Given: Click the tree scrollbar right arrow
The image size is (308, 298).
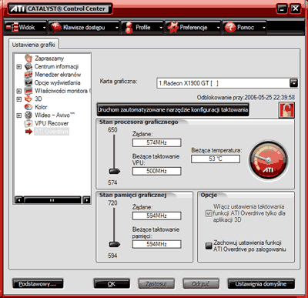Looking at the screenshot, I should [x=86, y=200].
